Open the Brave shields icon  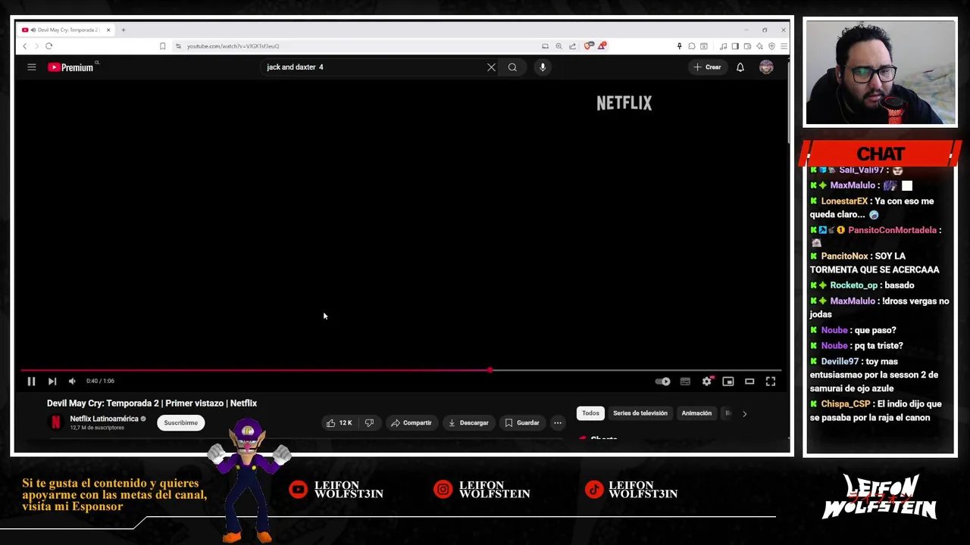coord(588,46)
